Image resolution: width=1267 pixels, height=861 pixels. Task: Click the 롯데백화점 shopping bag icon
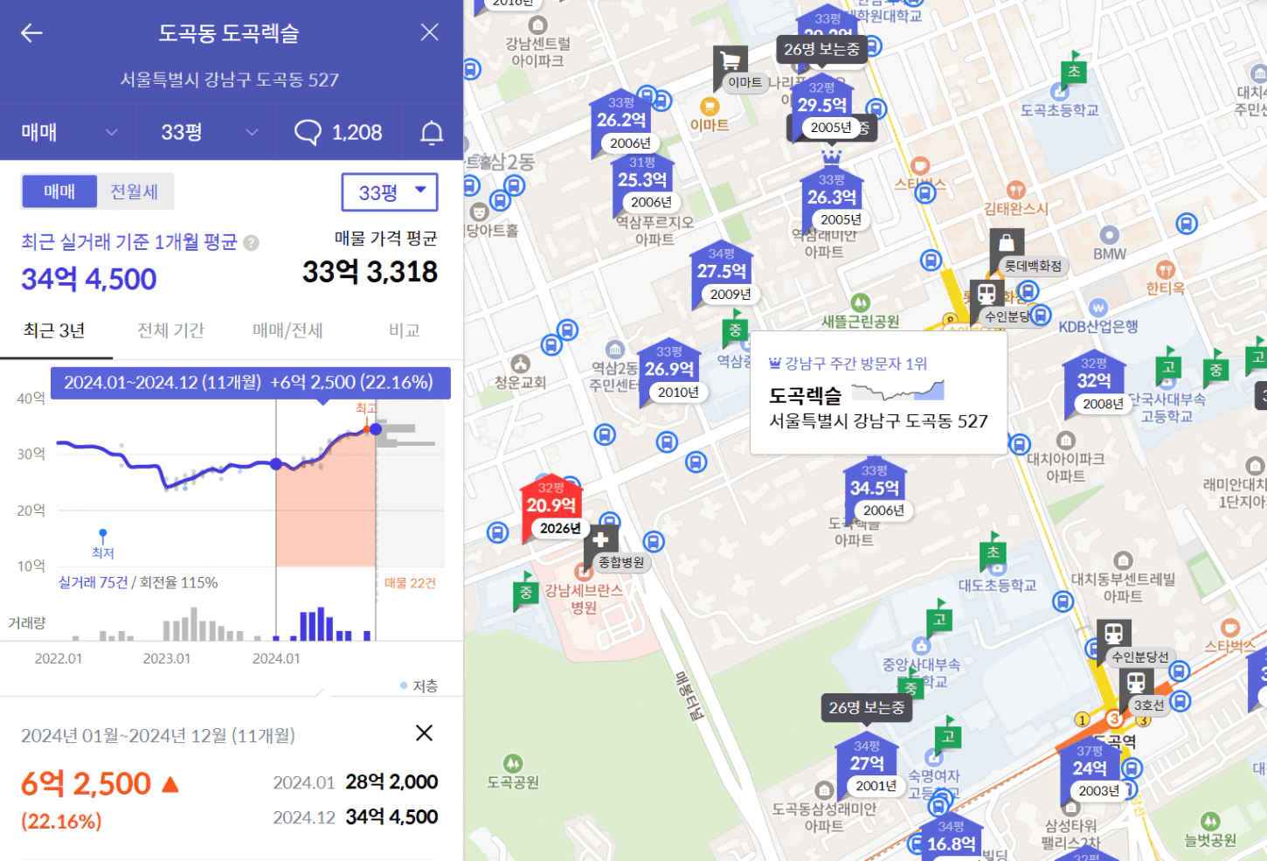click(1007, 243)
